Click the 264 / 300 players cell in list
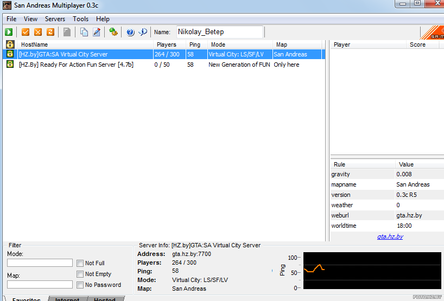Viewport: 444px width, 301px height. [167, 54]
